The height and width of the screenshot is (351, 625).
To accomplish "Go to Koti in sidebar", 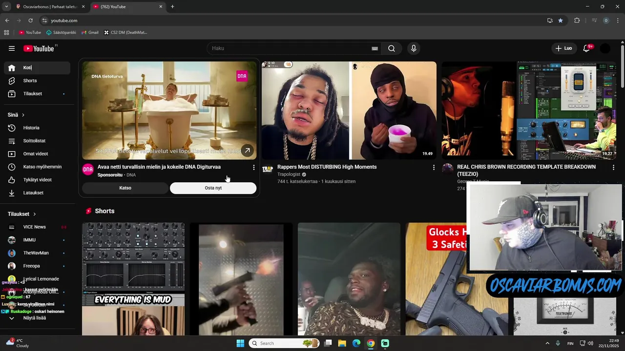I will [x=37, y=68].
